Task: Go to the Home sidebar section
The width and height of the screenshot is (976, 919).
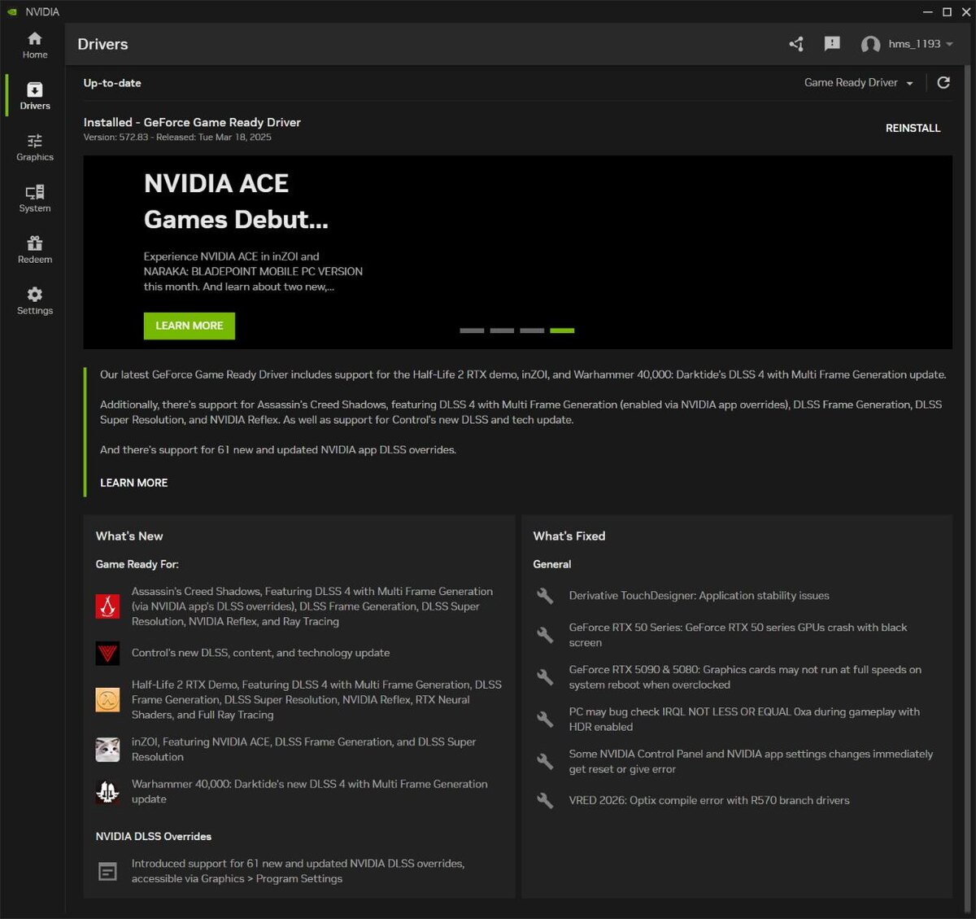Action: tap(34, 45)
